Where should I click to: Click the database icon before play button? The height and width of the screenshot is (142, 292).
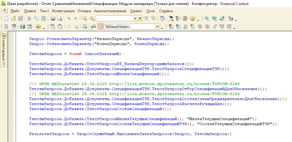click(x=22, y=27)
